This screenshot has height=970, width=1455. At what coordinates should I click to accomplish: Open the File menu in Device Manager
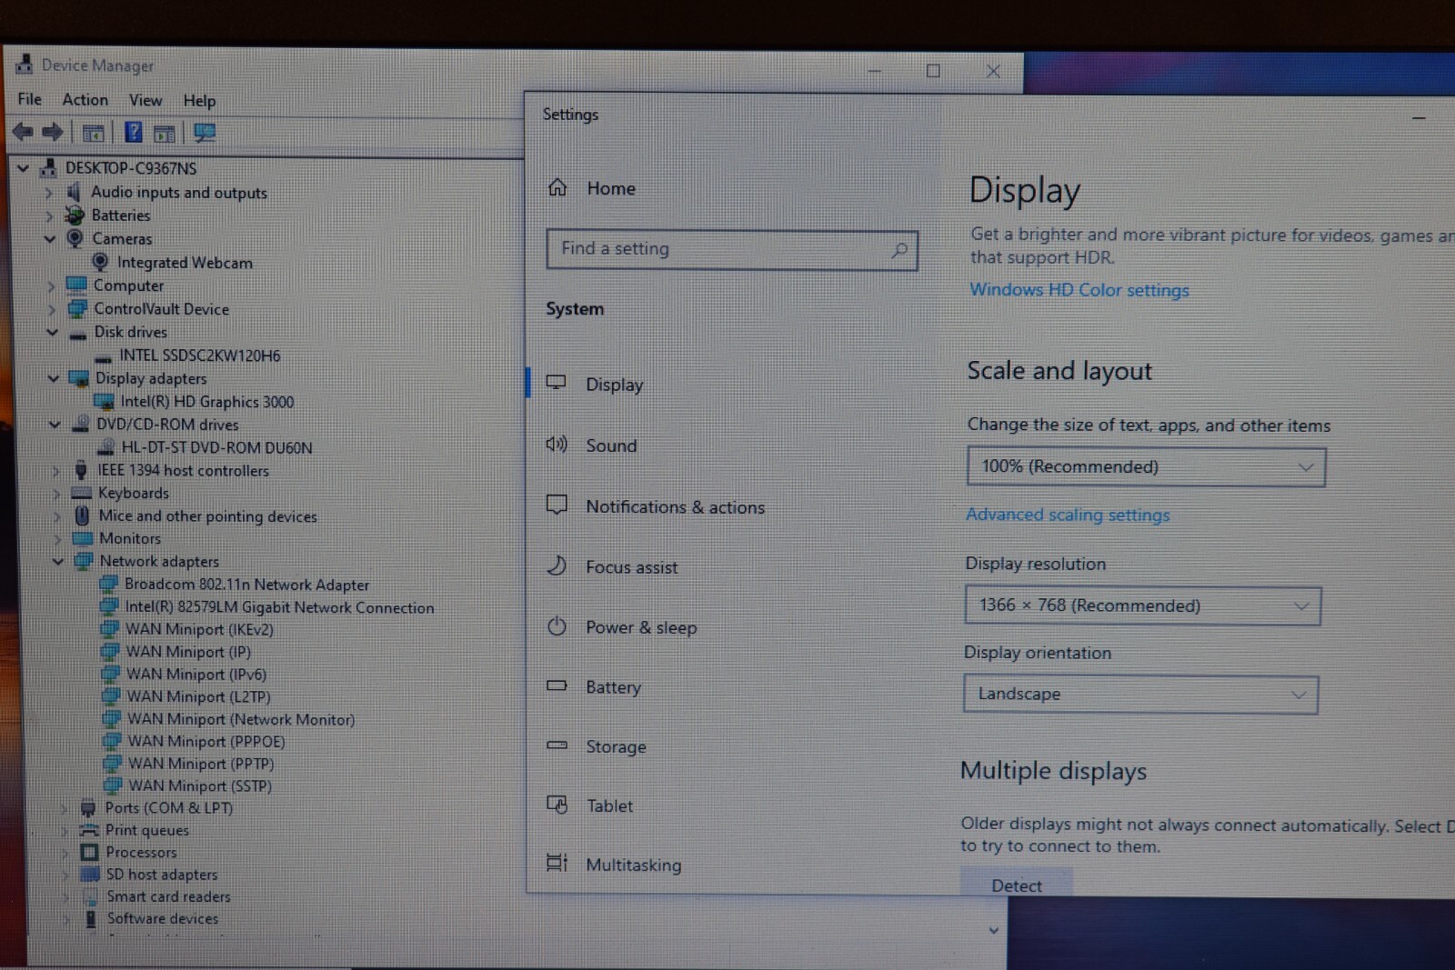29,99
